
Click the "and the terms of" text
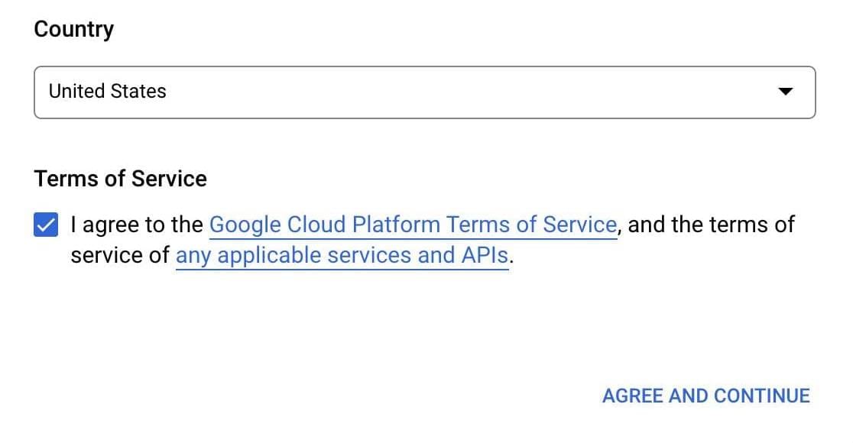[x=711, y=225]
